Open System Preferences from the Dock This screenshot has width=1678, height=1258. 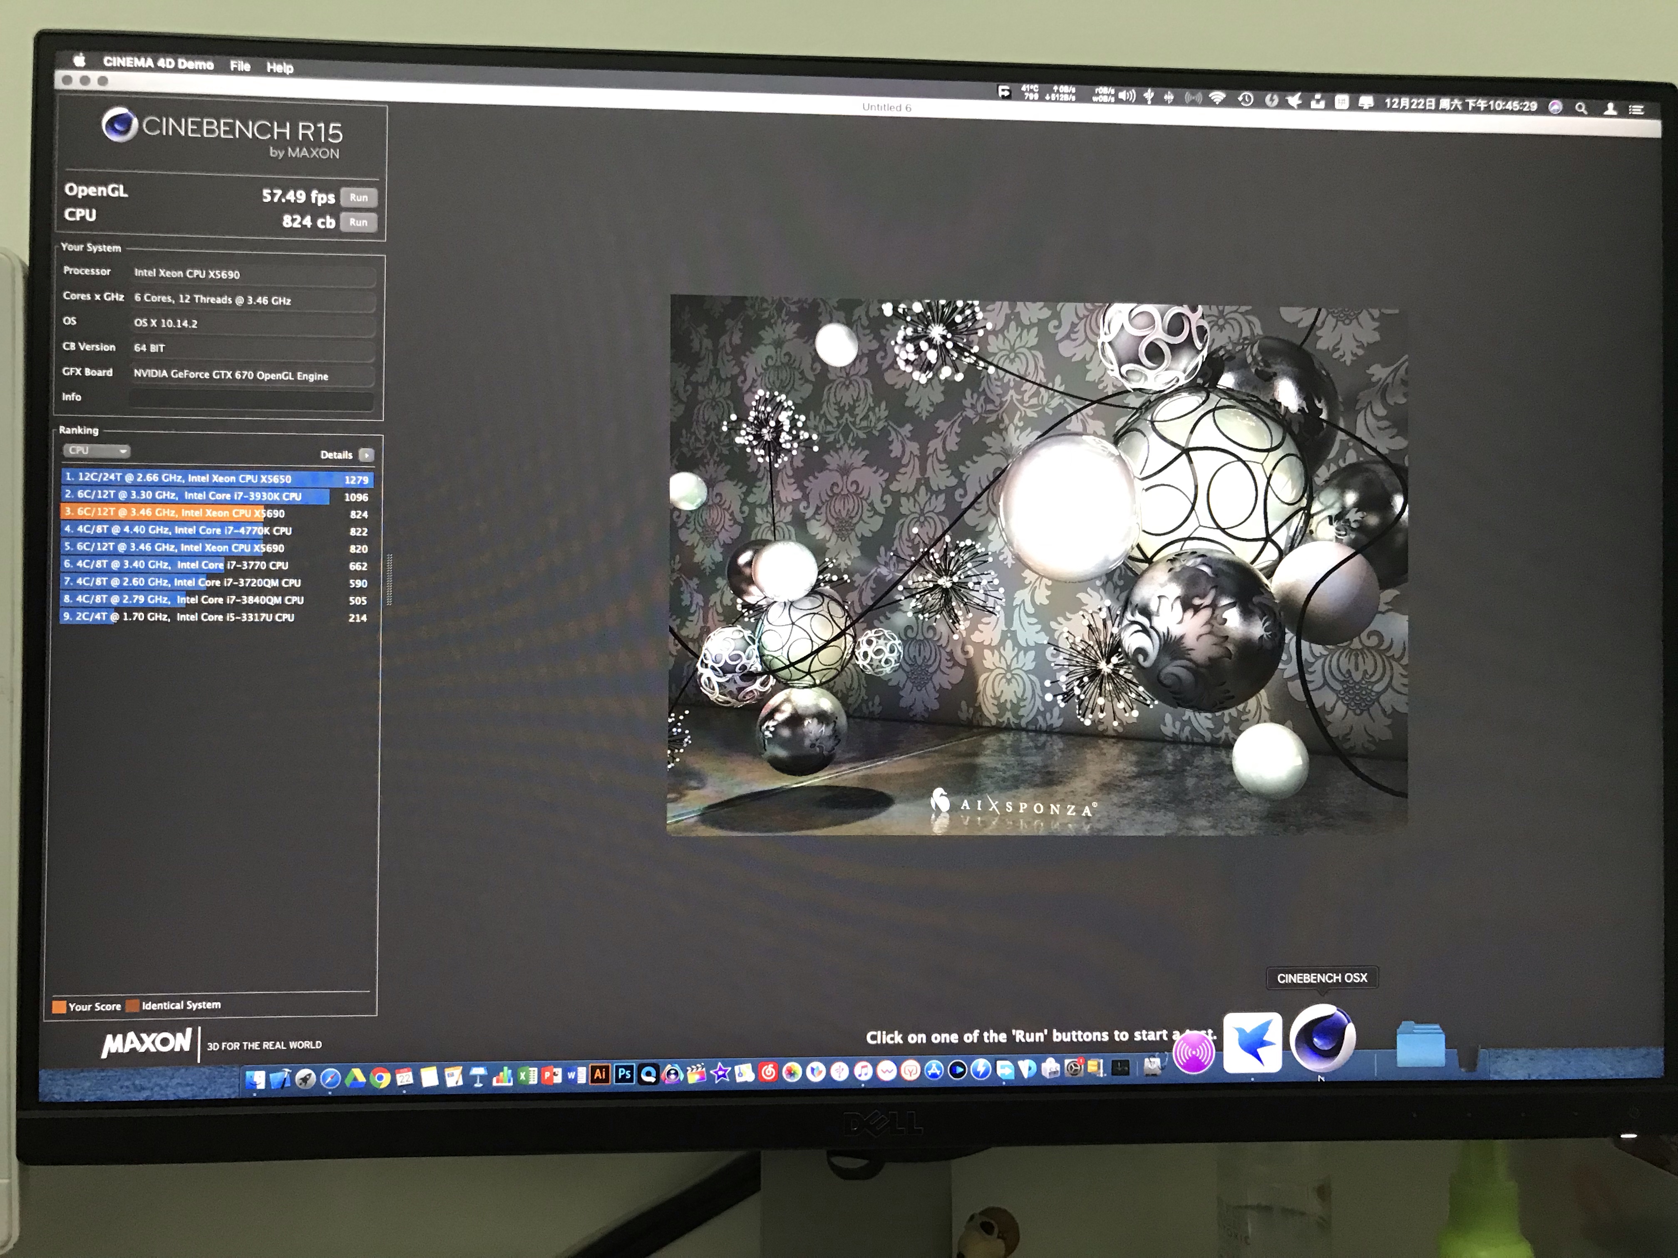1074,1068
